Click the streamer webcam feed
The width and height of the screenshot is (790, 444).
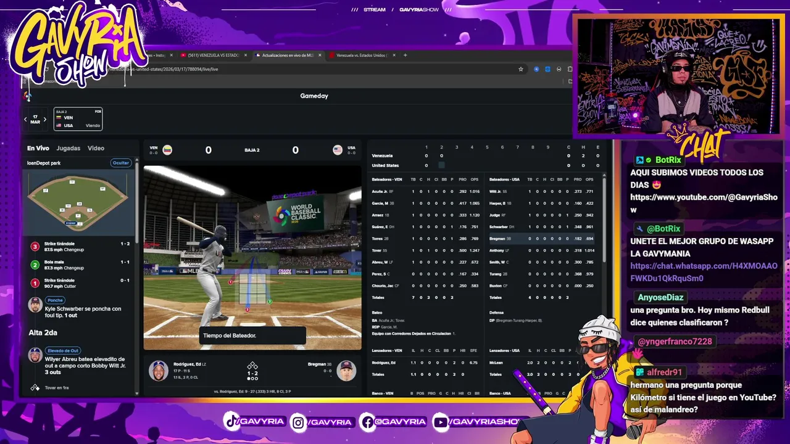pyautogui.click(x=677, y=75)
